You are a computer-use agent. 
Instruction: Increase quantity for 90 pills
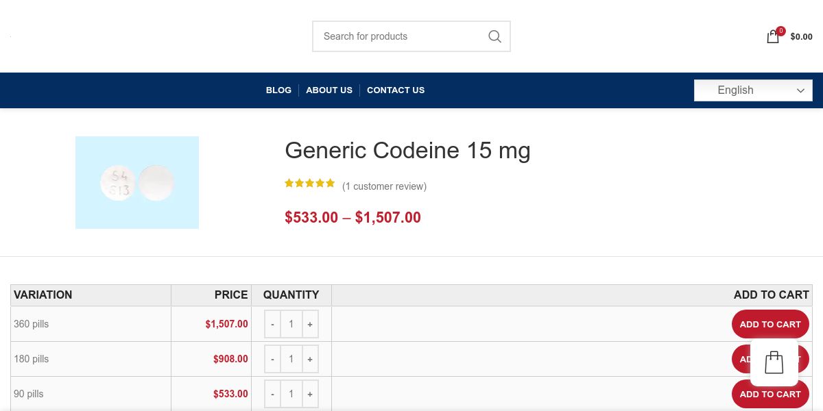[x=310, y=394]
